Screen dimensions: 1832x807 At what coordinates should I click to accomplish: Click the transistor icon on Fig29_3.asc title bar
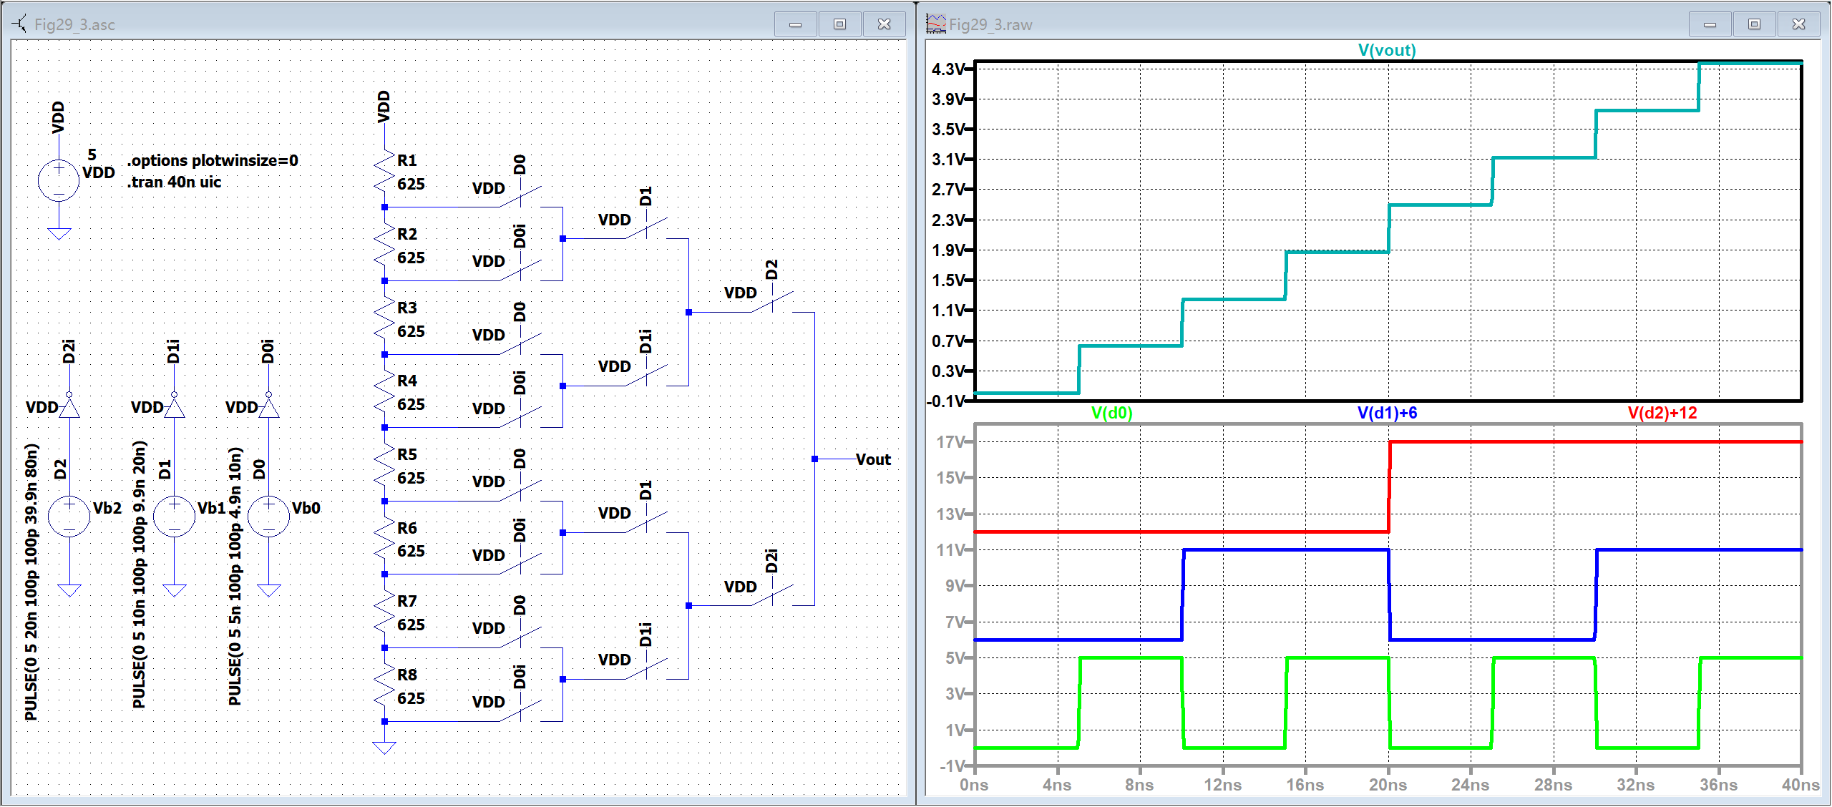click(19, 23)
